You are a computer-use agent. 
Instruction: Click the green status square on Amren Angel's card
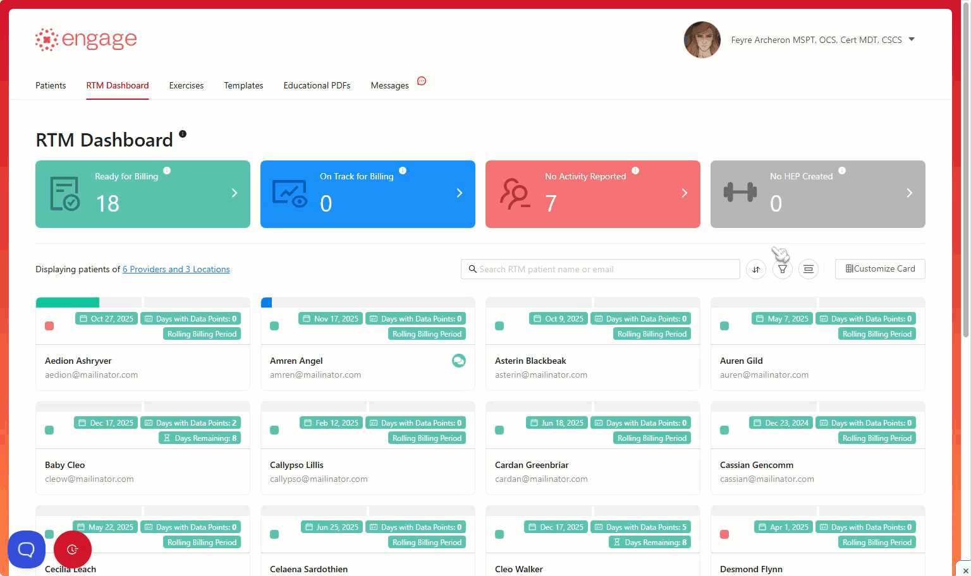pyautogui.click(x=274, y=326)
